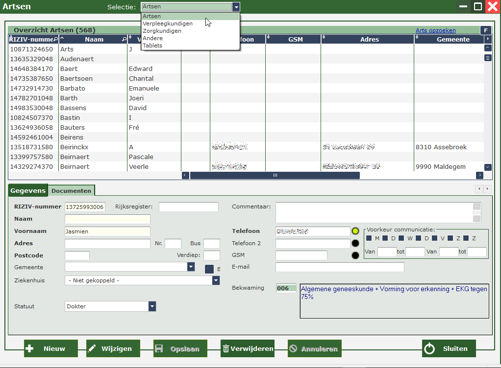
Task: Click the sort arrows on the GSM column
Action: click(269, 39)
